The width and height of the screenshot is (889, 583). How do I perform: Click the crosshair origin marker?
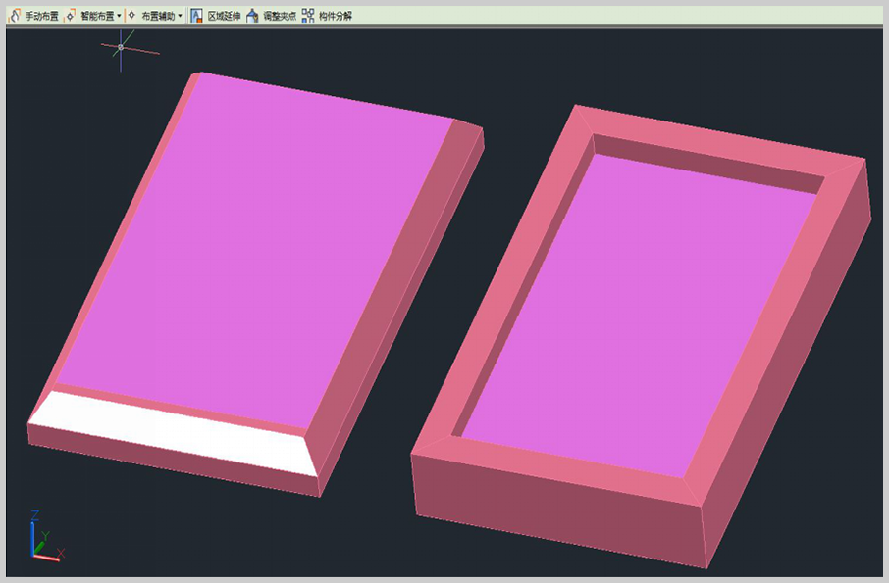(121, 47)
